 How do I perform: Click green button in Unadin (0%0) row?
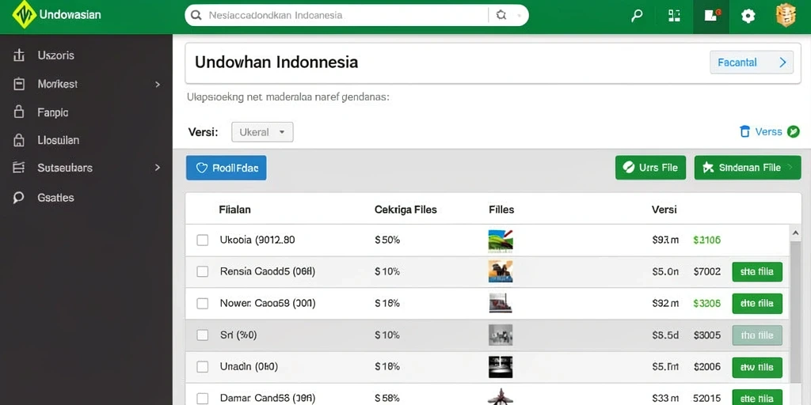[x=757, y=367]
